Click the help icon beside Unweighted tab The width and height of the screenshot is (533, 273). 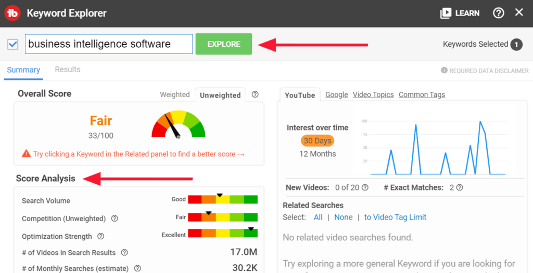click(x=255, y=94)
